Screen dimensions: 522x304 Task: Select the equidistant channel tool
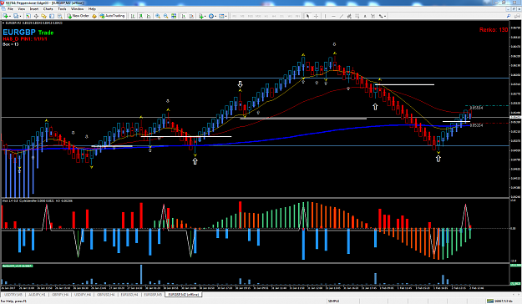coord(349,16)
